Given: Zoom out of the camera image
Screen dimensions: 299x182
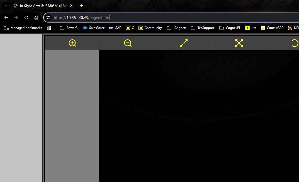Looking at the screenshot, I should 128,43.
